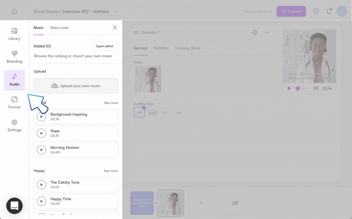Open the Settings sidebar panel
The width and height of the screenshot is (352, 219).
14,126
